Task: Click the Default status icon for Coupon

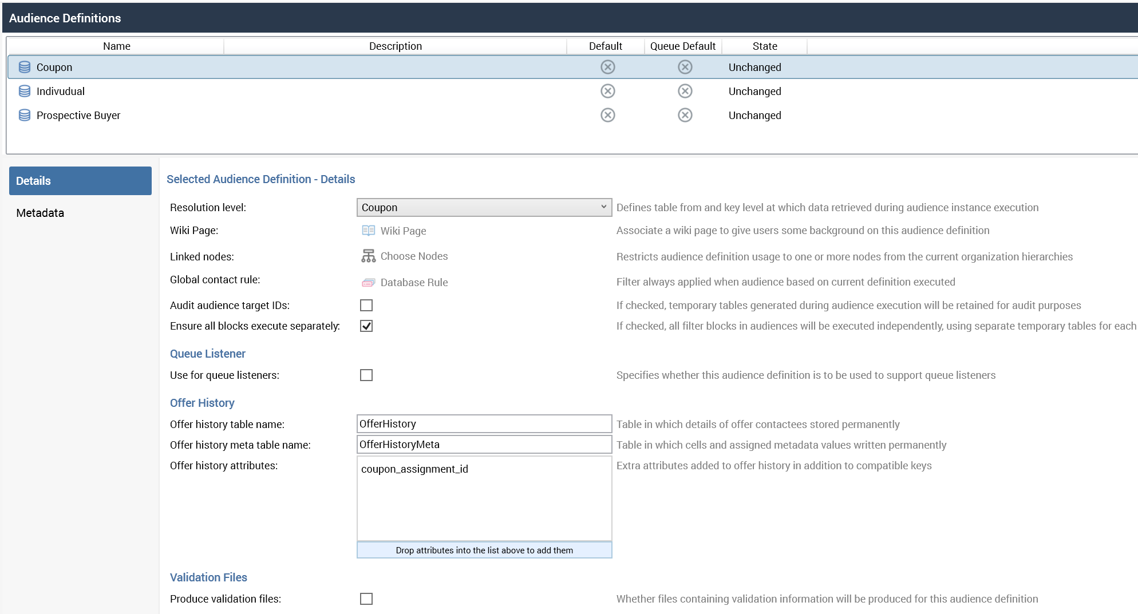Action: tap(607, 67)
